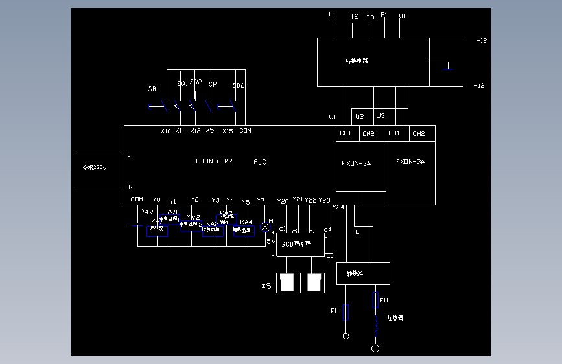Select input terminal X5
This screenshot has width=562, height=364.
point(210,130)
